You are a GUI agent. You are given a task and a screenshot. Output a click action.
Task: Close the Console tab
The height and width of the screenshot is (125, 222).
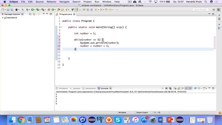tap(110, 89)
